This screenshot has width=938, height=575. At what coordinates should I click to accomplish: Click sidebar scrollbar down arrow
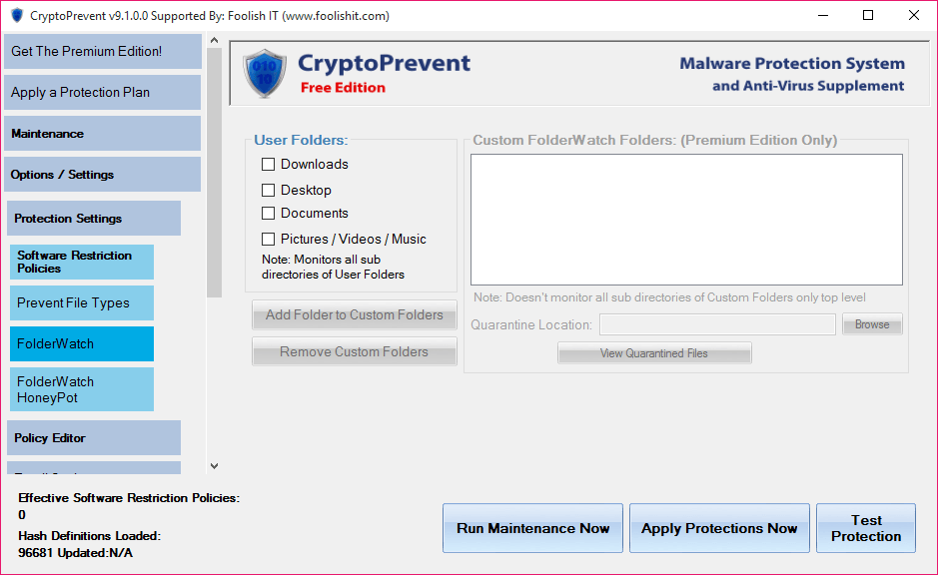tap(214, 466)
